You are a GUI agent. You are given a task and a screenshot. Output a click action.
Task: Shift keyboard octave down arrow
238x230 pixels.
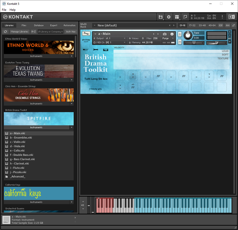pos(83,209)
